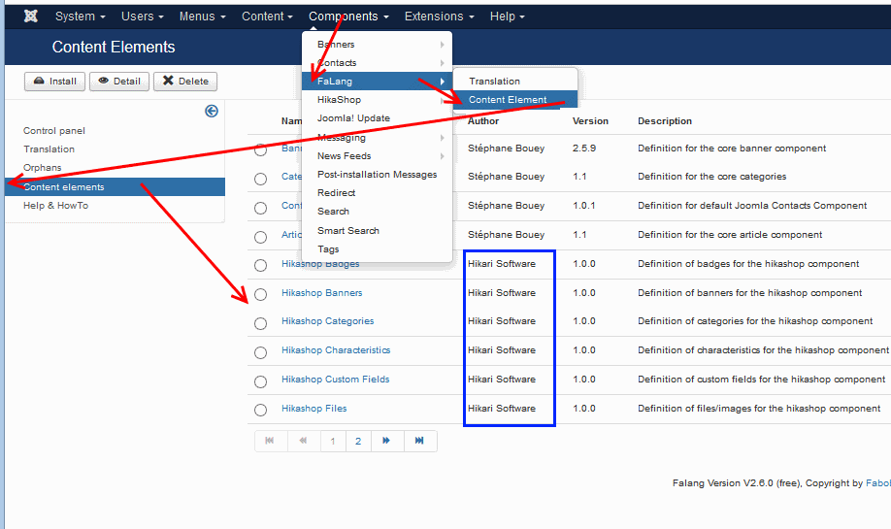Choose Content Element in FaLang submenu
891x529 pixels.
pos(515,99)
